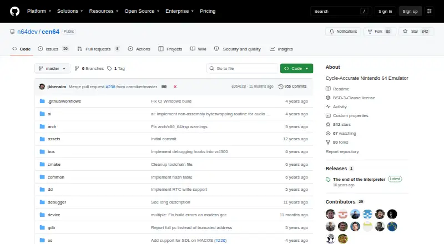Click the Sign up button

(410, 11)
